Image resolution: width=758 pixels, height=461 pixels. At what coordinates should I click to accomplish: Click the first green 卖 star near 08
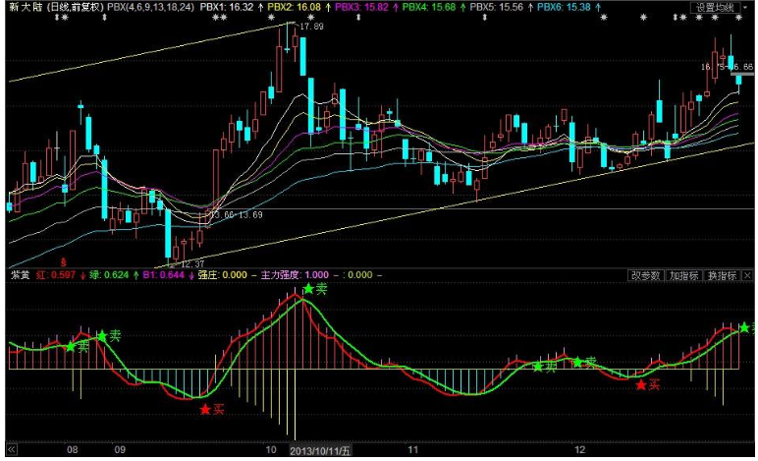point(71,346)
